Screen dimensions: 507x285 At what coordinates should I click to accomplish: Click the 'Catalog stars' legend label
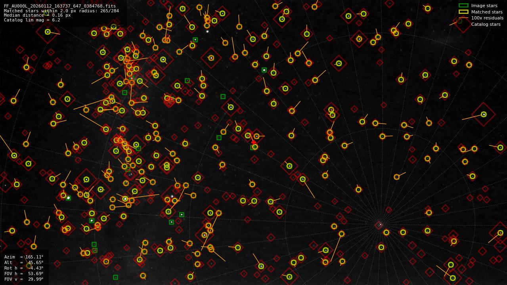tap(486, 24)
